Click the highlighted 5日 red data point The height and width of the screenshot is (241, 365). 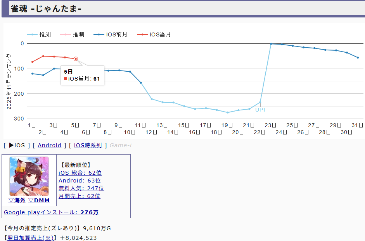tap(76, 59)
